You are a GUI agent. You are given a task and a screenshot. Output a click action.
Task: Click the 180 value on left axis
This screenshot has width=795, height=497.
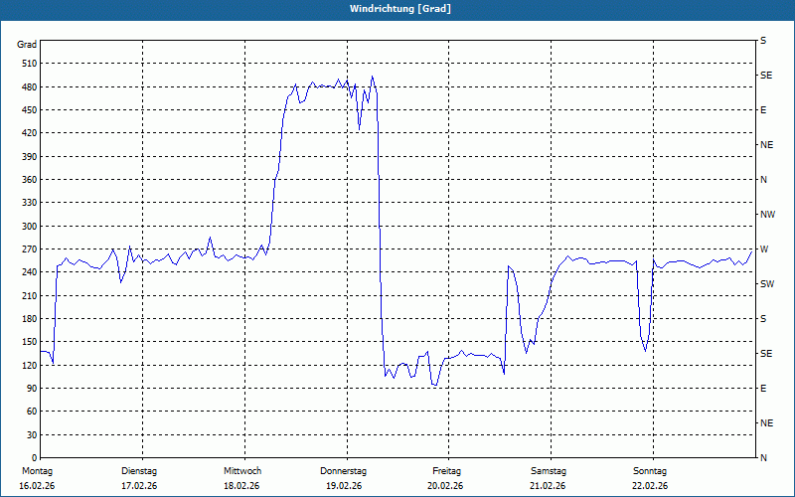pos(30,319)
